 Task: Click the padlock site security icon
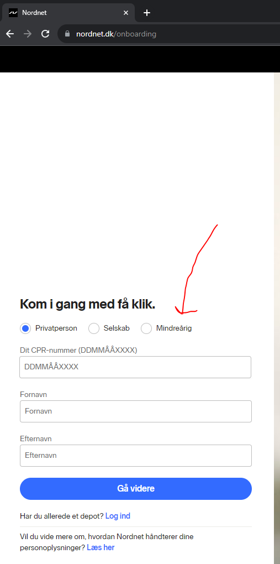(x=66, y=34)
